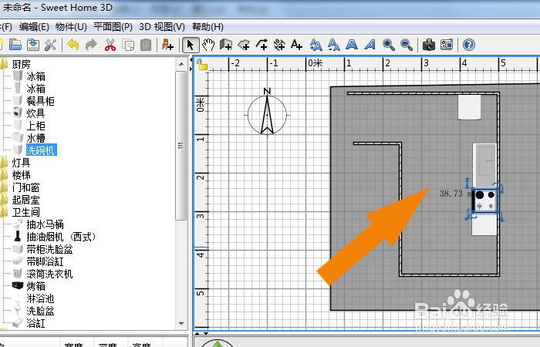540x347 pixels.
Task: Open the preferences tools icon
Action: [51, 45]
